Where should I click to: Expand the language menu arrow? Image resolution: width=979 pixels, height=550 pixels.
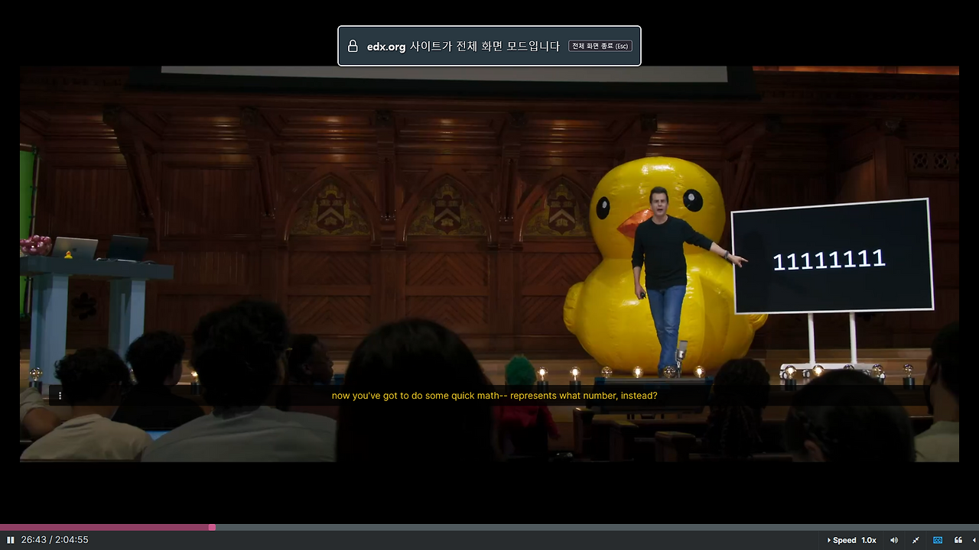(974, 540)
